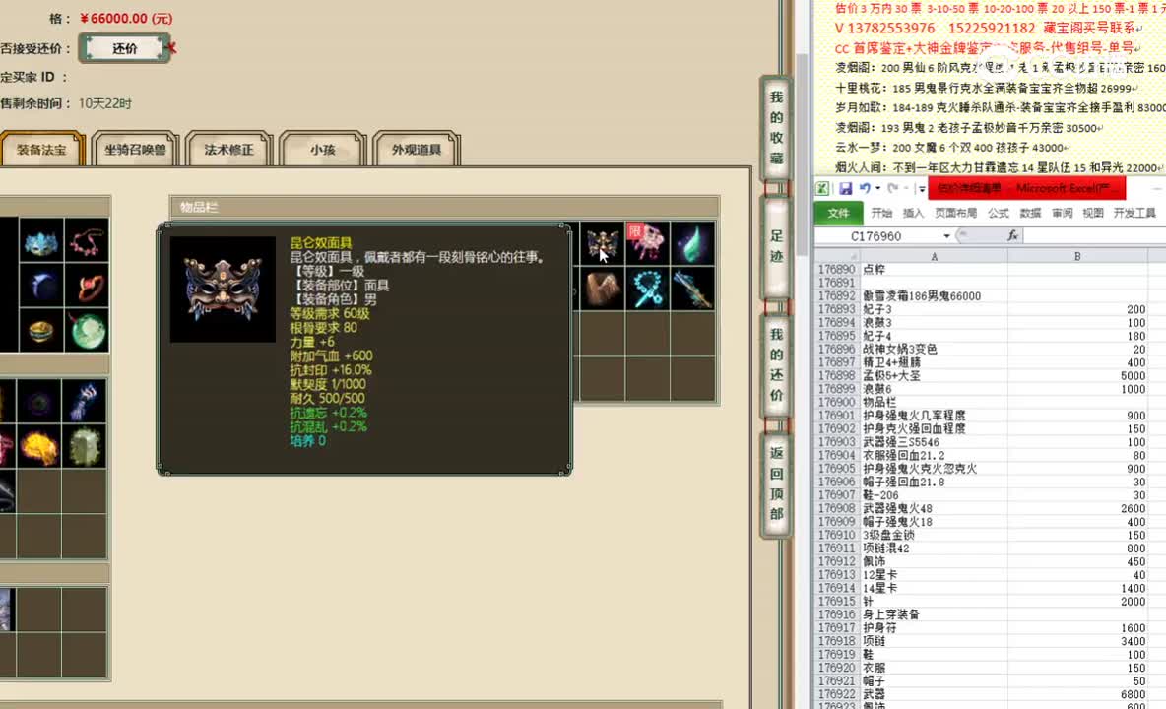Open the Excel 文件 menu
This screenshot has width=1166, height=709.
[x=838, y=214]
